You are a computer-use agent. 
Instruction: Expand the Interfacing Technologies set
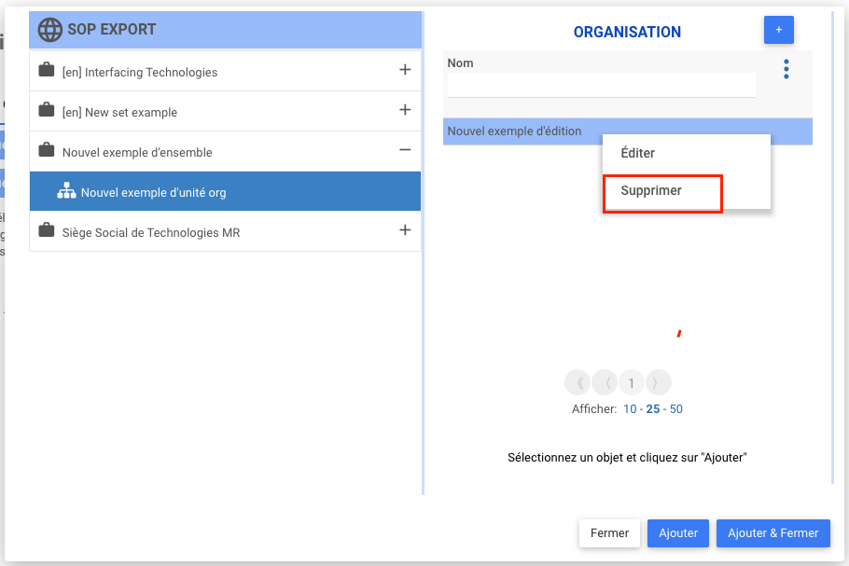click(405, 70)
